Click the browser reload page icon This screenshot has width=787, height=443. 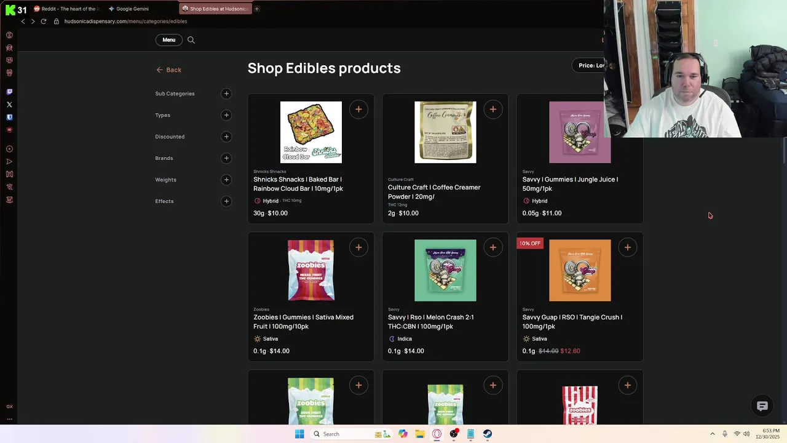[x=43, y=21]
